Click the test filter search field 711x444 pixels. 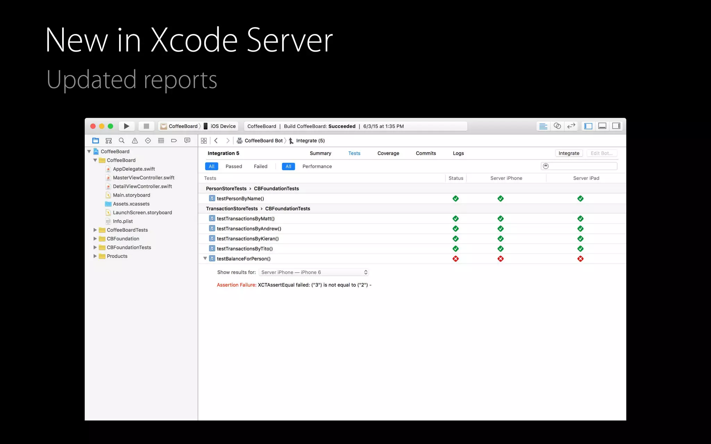(579, 166)
